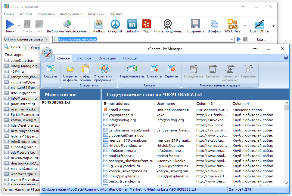Run search using small play arrow beside keyword field

(238, 39)
